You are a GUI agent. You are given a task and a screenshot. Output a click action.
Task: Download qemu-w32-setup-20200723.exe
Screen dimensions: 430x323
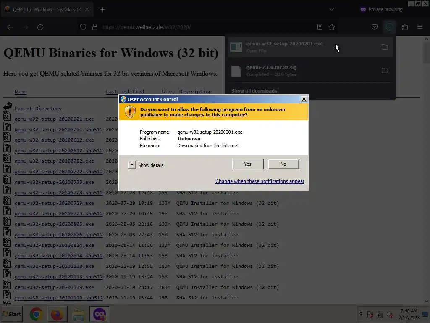click(54, 182)
